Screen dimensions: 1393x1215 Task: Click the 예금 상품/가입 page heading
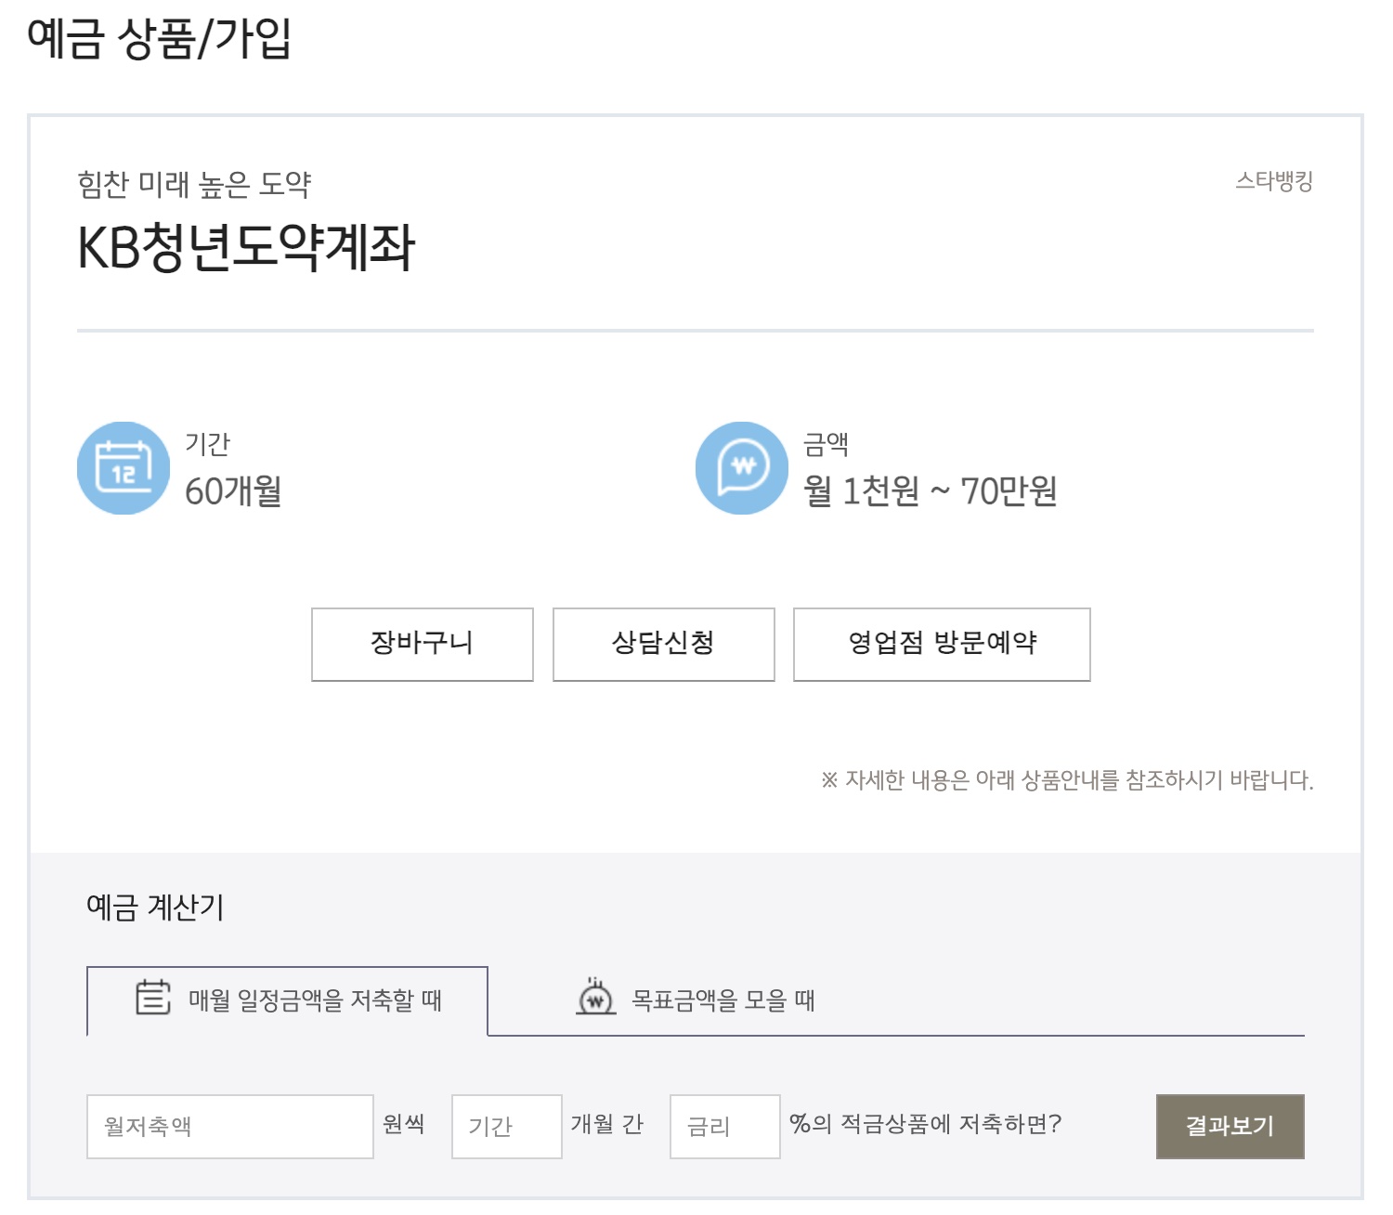tap(160, 39)
